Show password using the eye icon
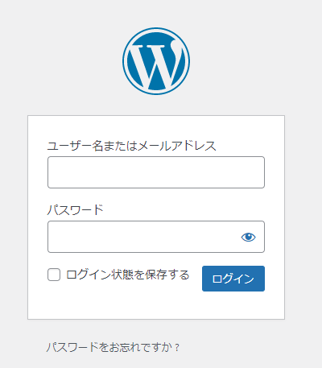The width and height of the screenshot is (322, 368). [248, 237]
